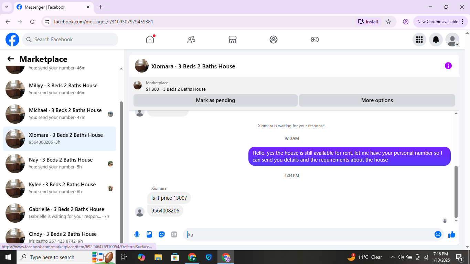The width and height of the screenshot is (470, 264).
Task: Open the Friends icon in top navigation
Action: click(191, 40)
